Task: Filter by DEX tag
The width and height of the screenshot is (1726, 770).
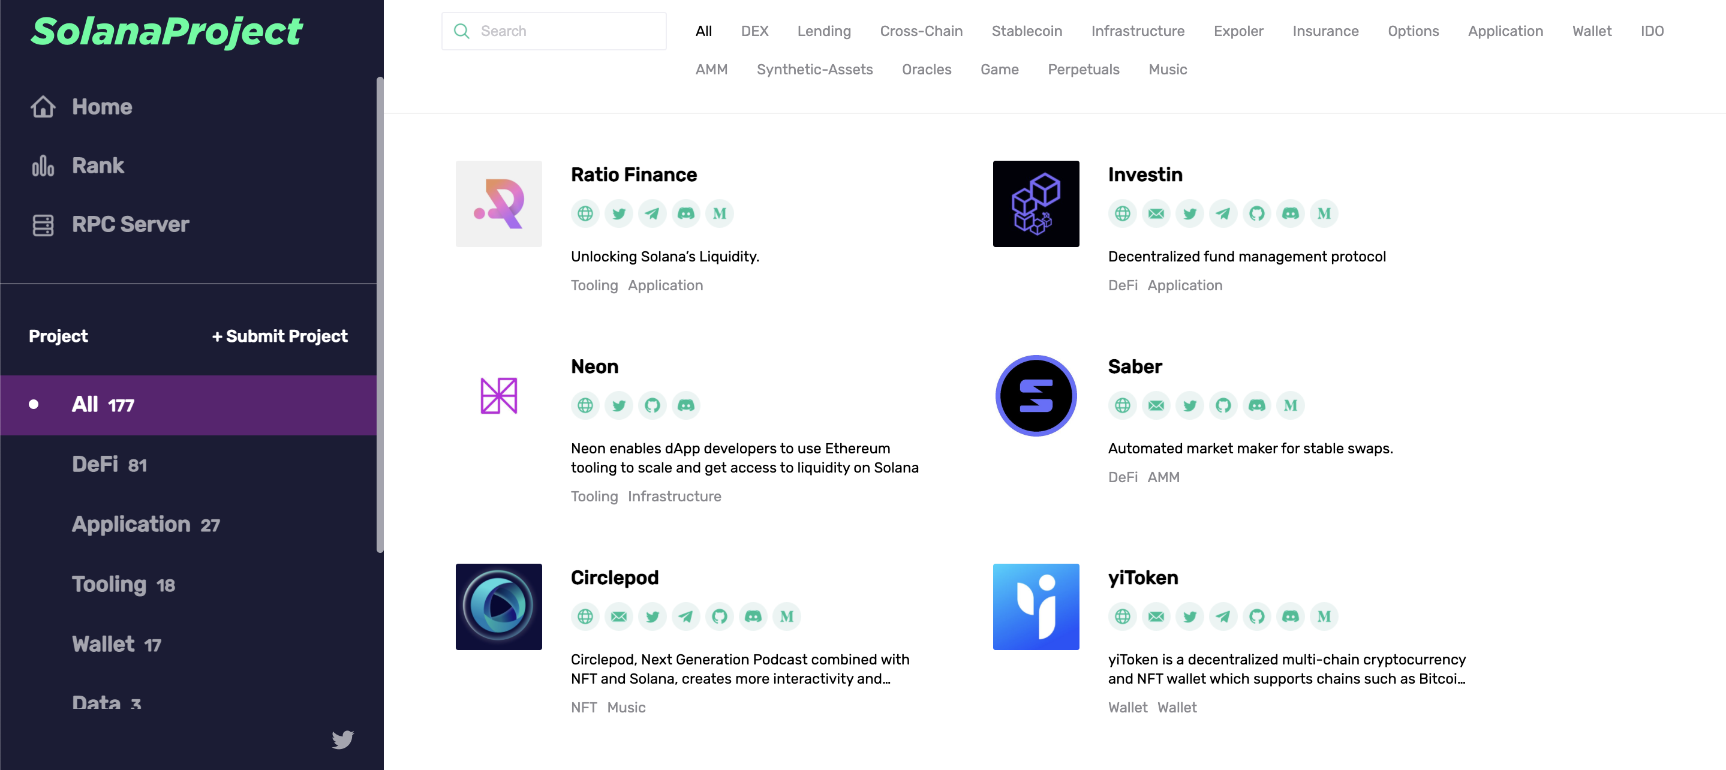Action: pyautogui.click(x=754, y=31)
